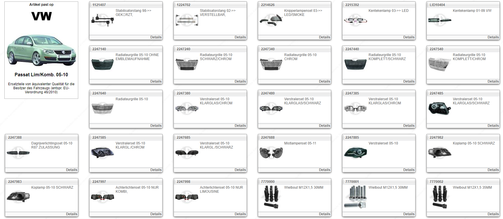Open Details for Kentekenlamp 2215392

[409, 37]
